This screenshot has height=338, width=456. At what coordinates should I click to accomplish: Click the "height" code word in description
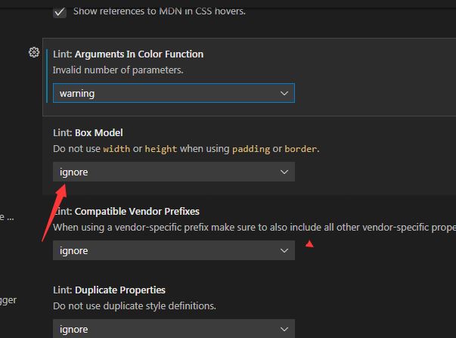pos(160,149)
